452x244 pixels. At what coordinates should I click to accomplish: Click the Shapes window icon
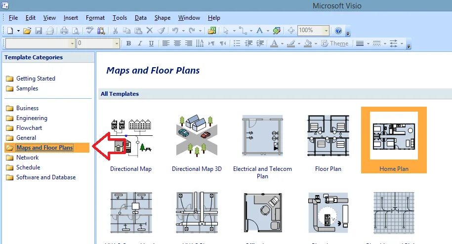coord(212,31)
